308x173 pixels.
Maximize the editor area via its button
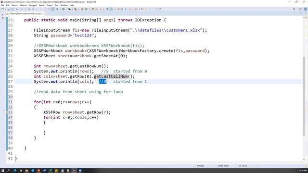(305, 13)
